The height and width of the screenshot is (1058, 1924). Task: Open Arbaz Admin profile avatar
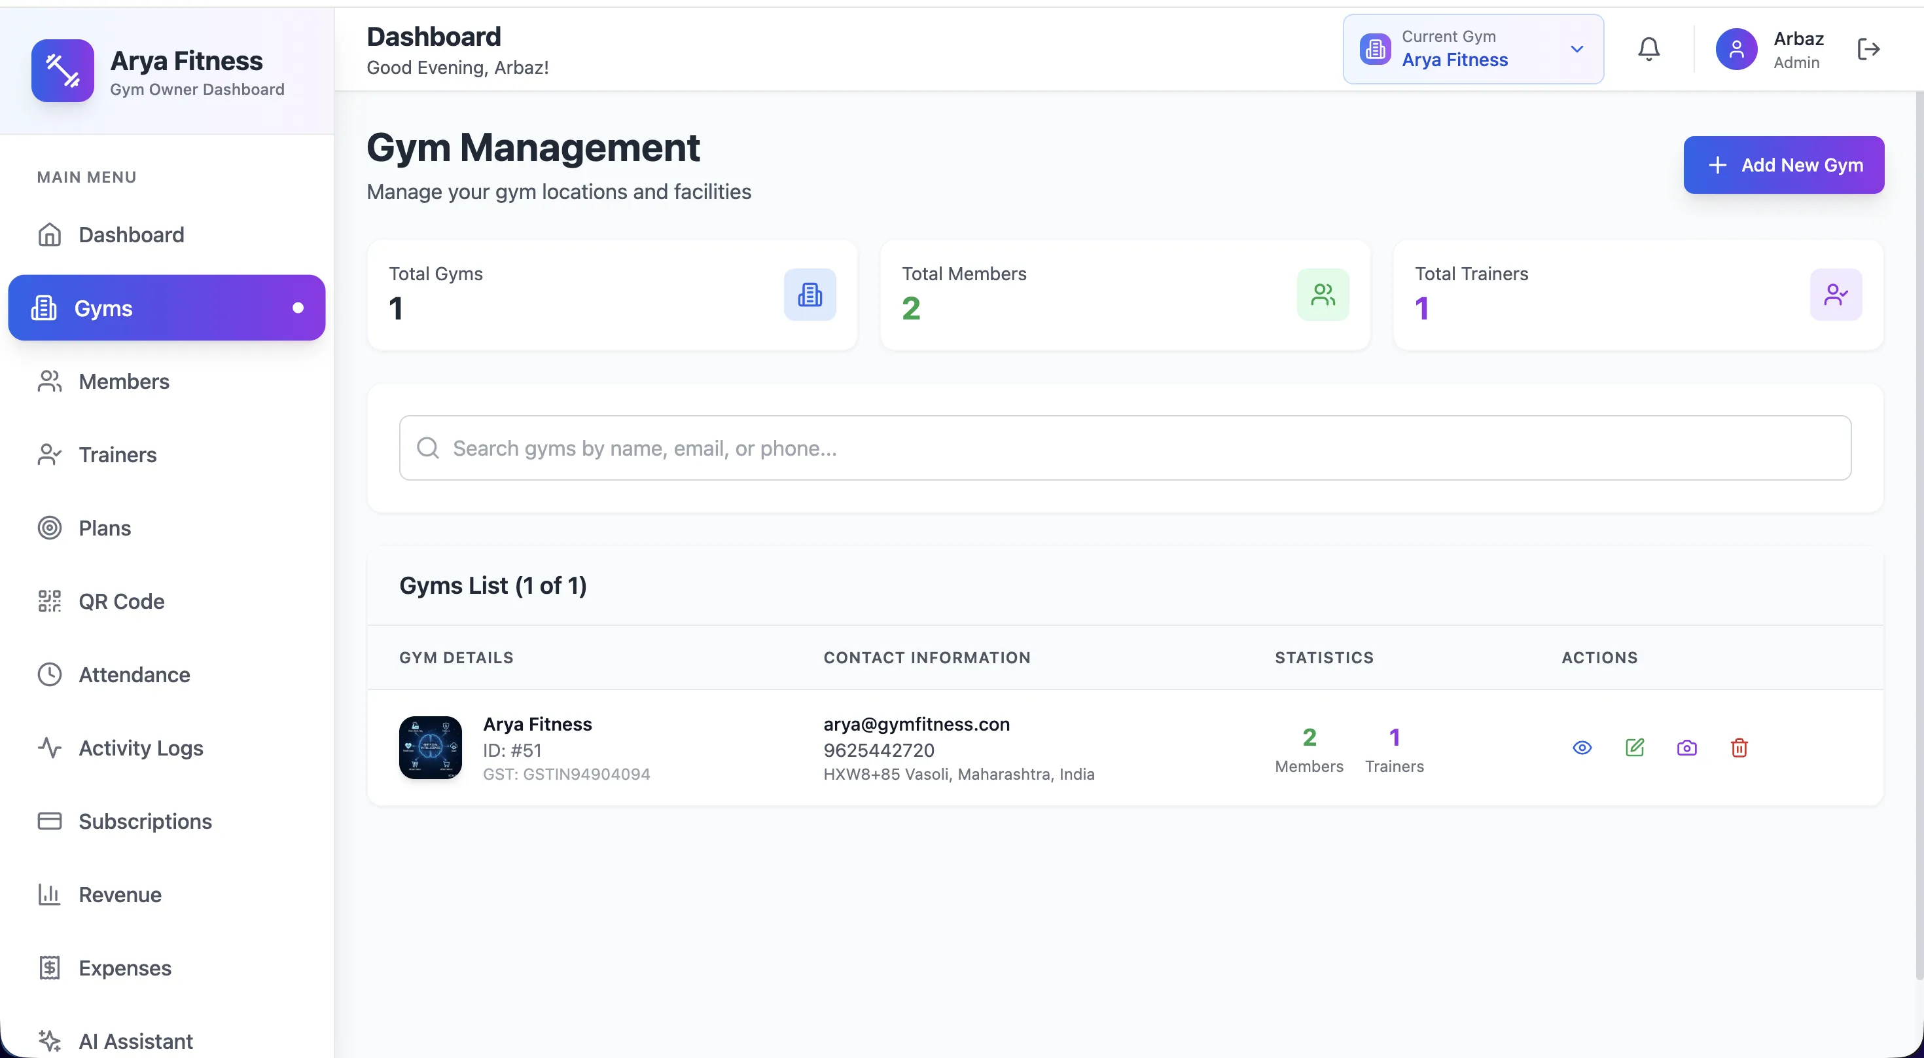[1736, 49]
